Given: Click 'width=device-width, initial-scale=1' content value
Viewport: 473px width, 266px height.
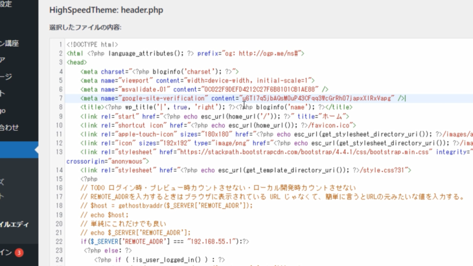Looking at the screenshot, I should 249,80.
